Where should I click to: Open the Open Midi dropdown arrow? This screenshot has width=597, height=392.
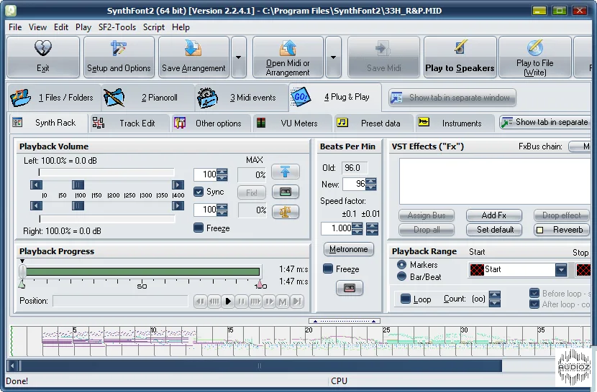(333, 57)
